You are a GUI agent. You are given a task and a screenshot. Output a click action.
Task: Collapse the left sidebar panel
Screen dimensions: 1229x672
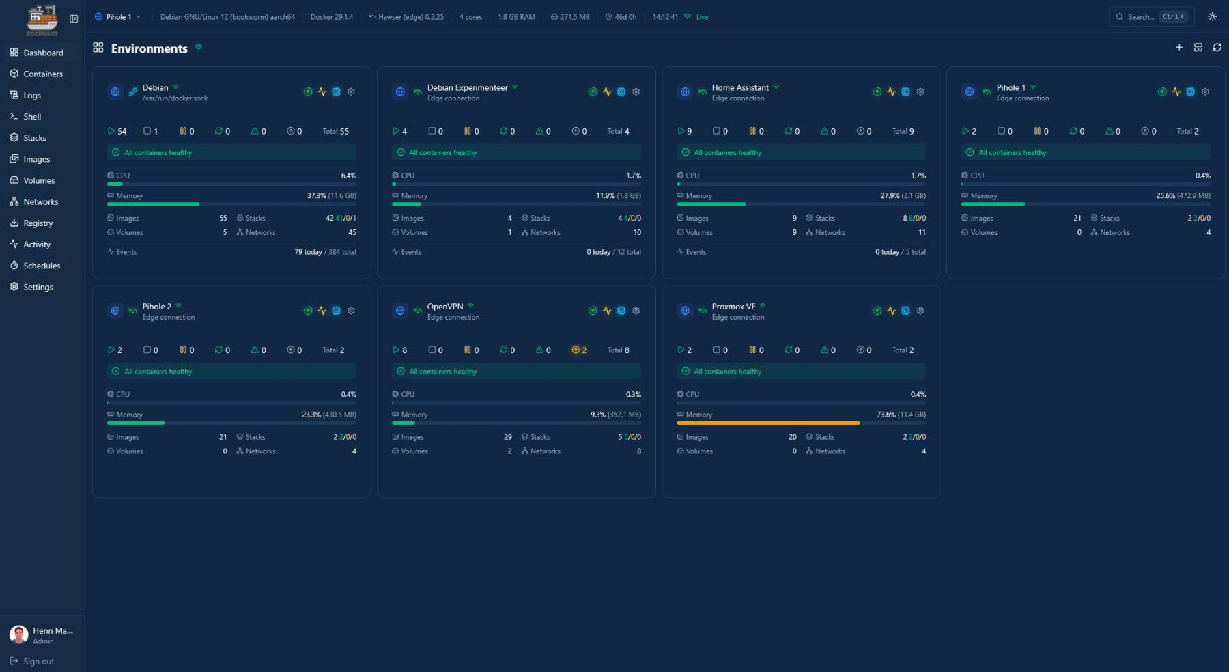pyautogui.click(x=74, y=19)
